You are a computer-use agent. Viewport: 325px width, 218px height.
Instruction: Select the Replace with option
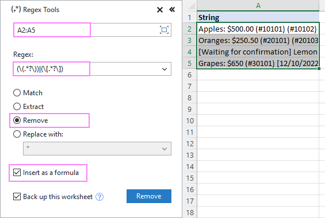click(17, 134)
